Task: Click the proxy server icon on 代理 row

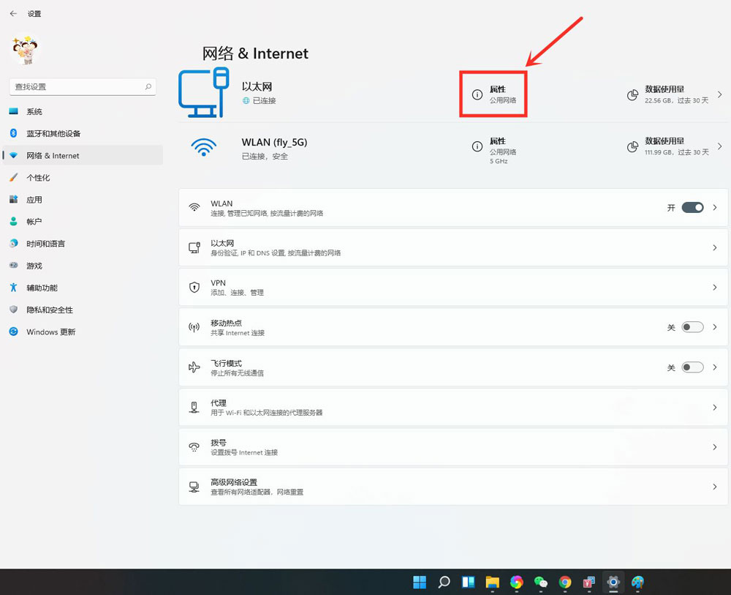Action: click(x=194, y=407)
